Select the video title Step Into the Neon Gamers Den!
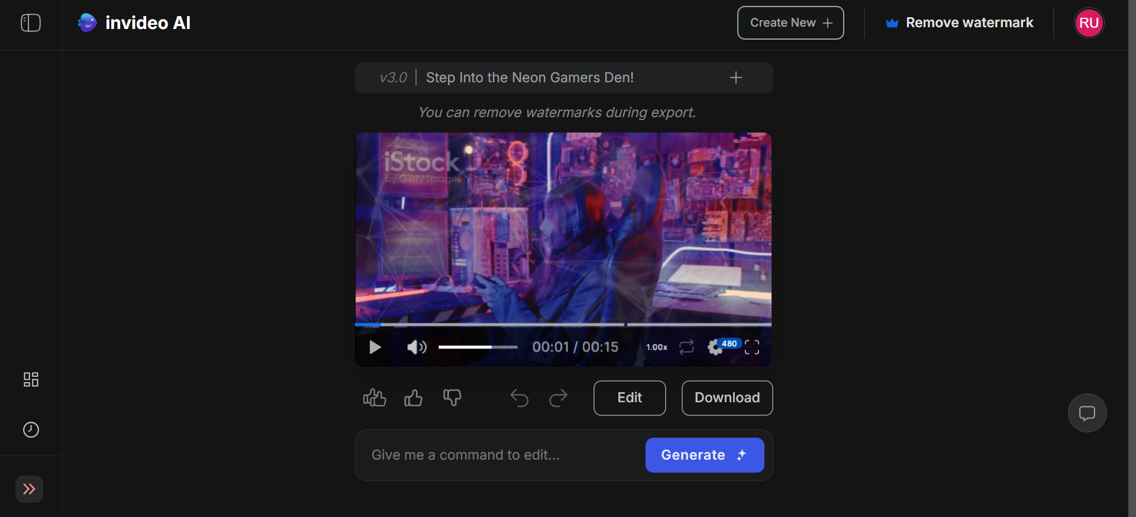The width and height of the screenshot is (1136, 517). (530, 77)
